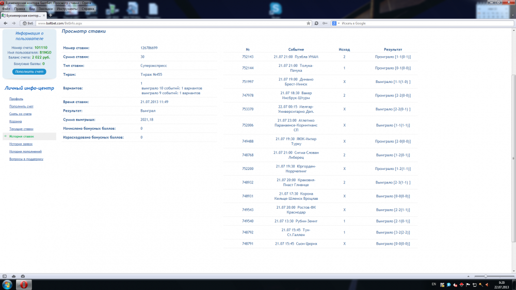Open the Веб site-info badge

tap(28, 23)
